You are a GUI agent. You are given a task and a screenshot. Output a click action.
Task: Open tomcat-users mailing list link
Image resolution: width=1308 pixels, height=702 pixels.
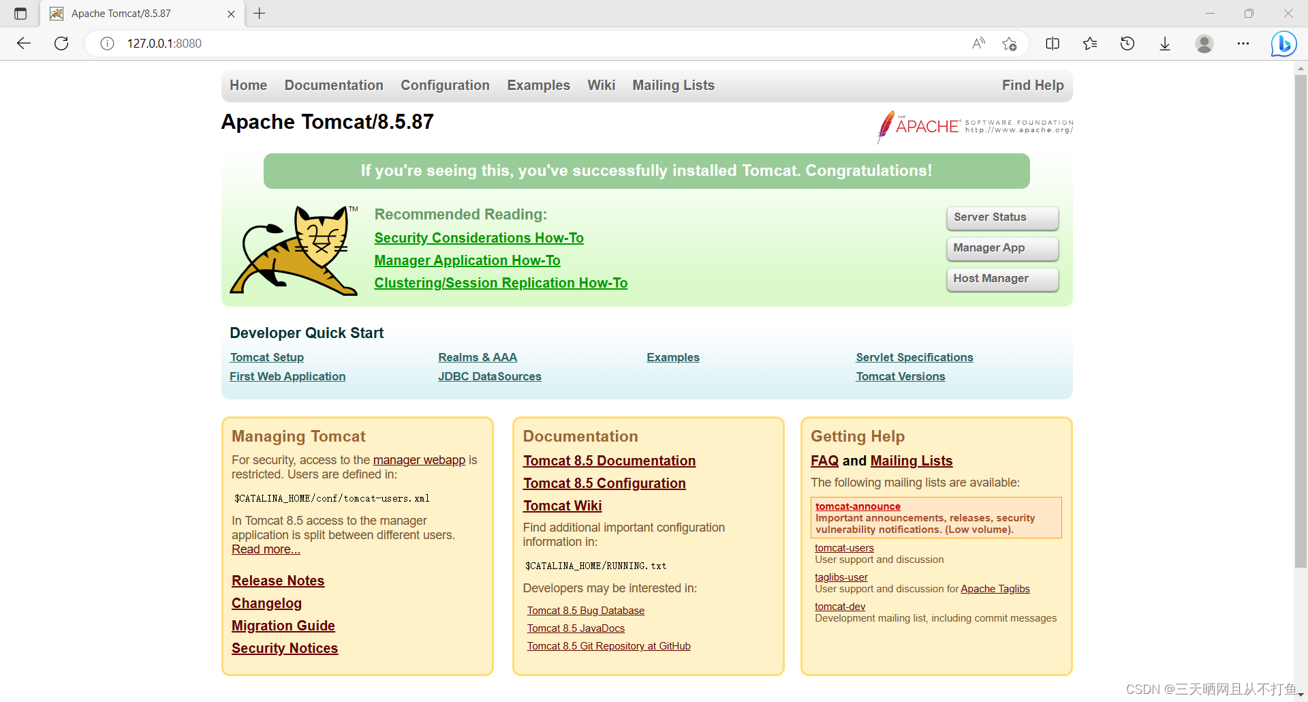click(844, 548)
